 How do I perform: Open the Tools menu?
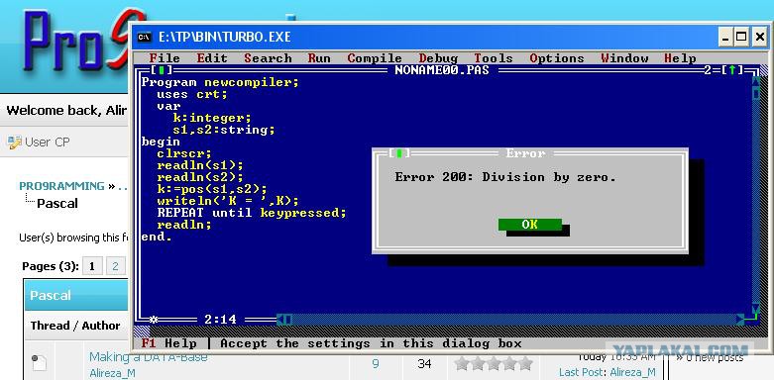[x=494, y=58]
